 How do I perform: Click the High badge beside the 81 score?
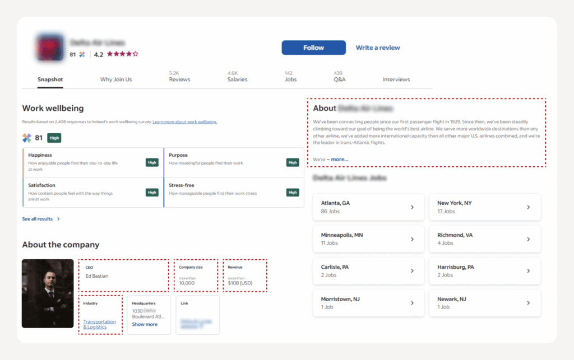54,137
